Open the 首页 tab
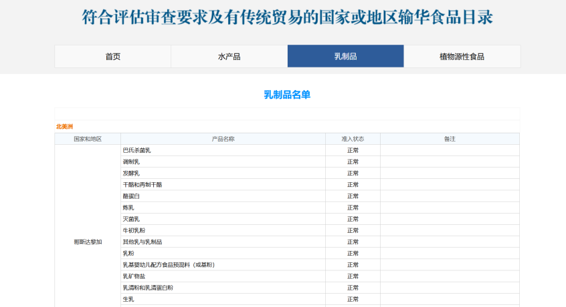Screen dimensions: 566x307 [x=112, y=57]
